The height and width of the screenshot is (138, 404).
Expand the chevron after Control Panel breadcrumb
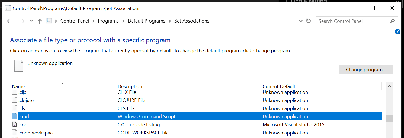click(x=94, y=21)
